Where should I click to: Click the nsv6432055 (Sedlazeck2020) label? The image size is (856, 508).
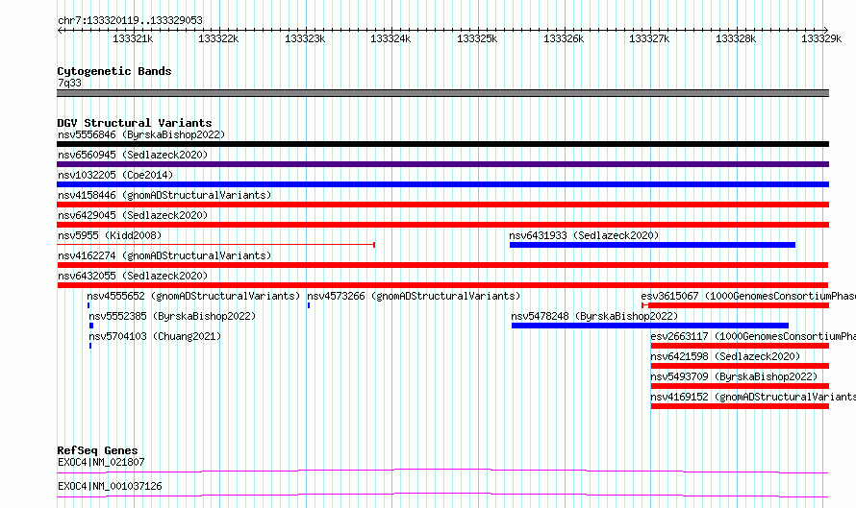click(133, 276)
